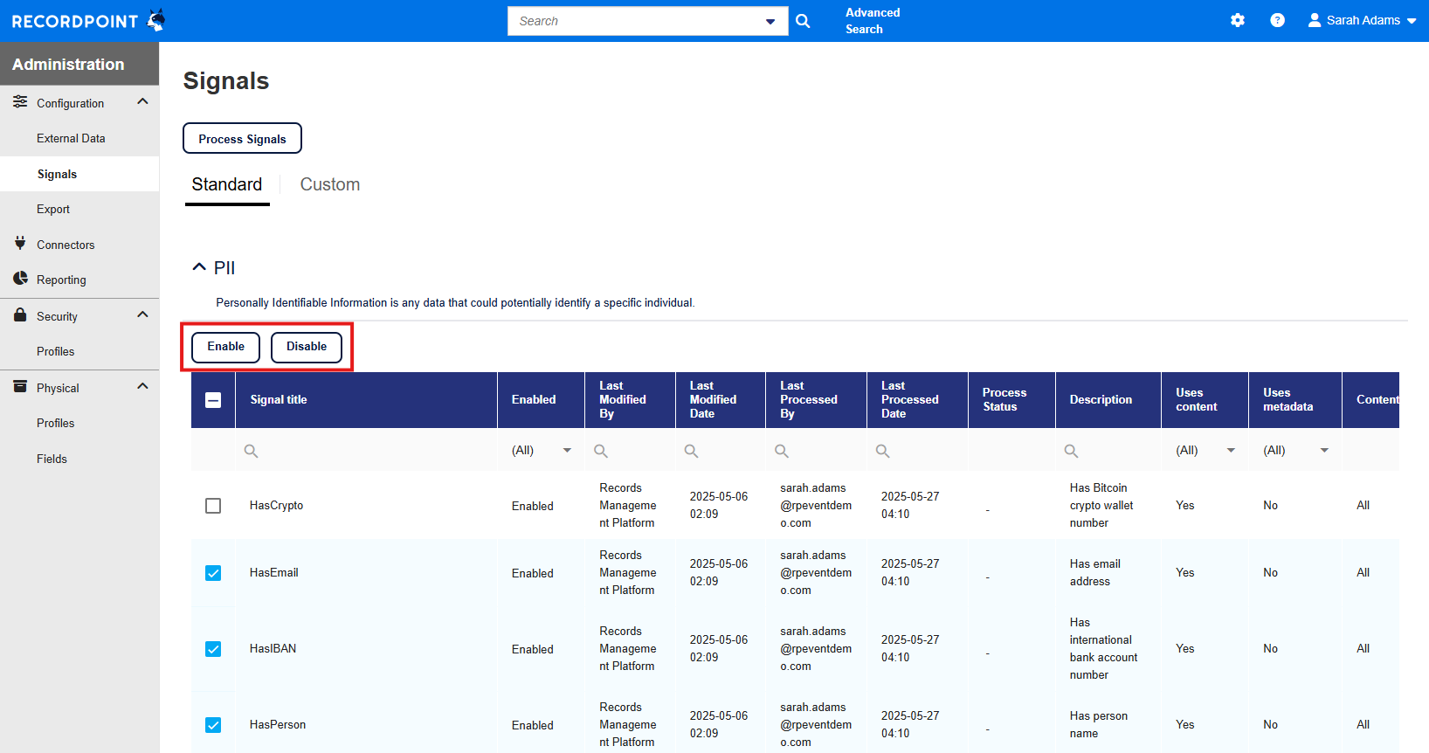The width and height of the screenshot is (1429, 753).
Task: Click the help question mark icon
Action: 1277,20
